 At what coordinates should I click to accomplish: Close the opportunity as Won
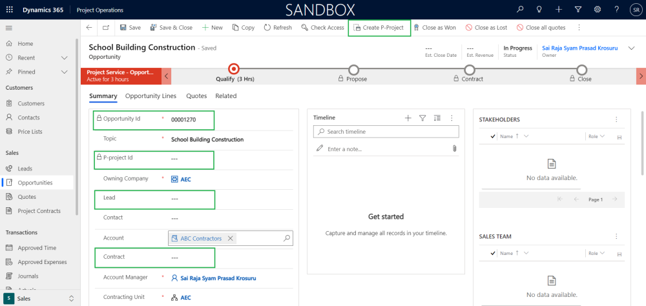click(434, 28)
